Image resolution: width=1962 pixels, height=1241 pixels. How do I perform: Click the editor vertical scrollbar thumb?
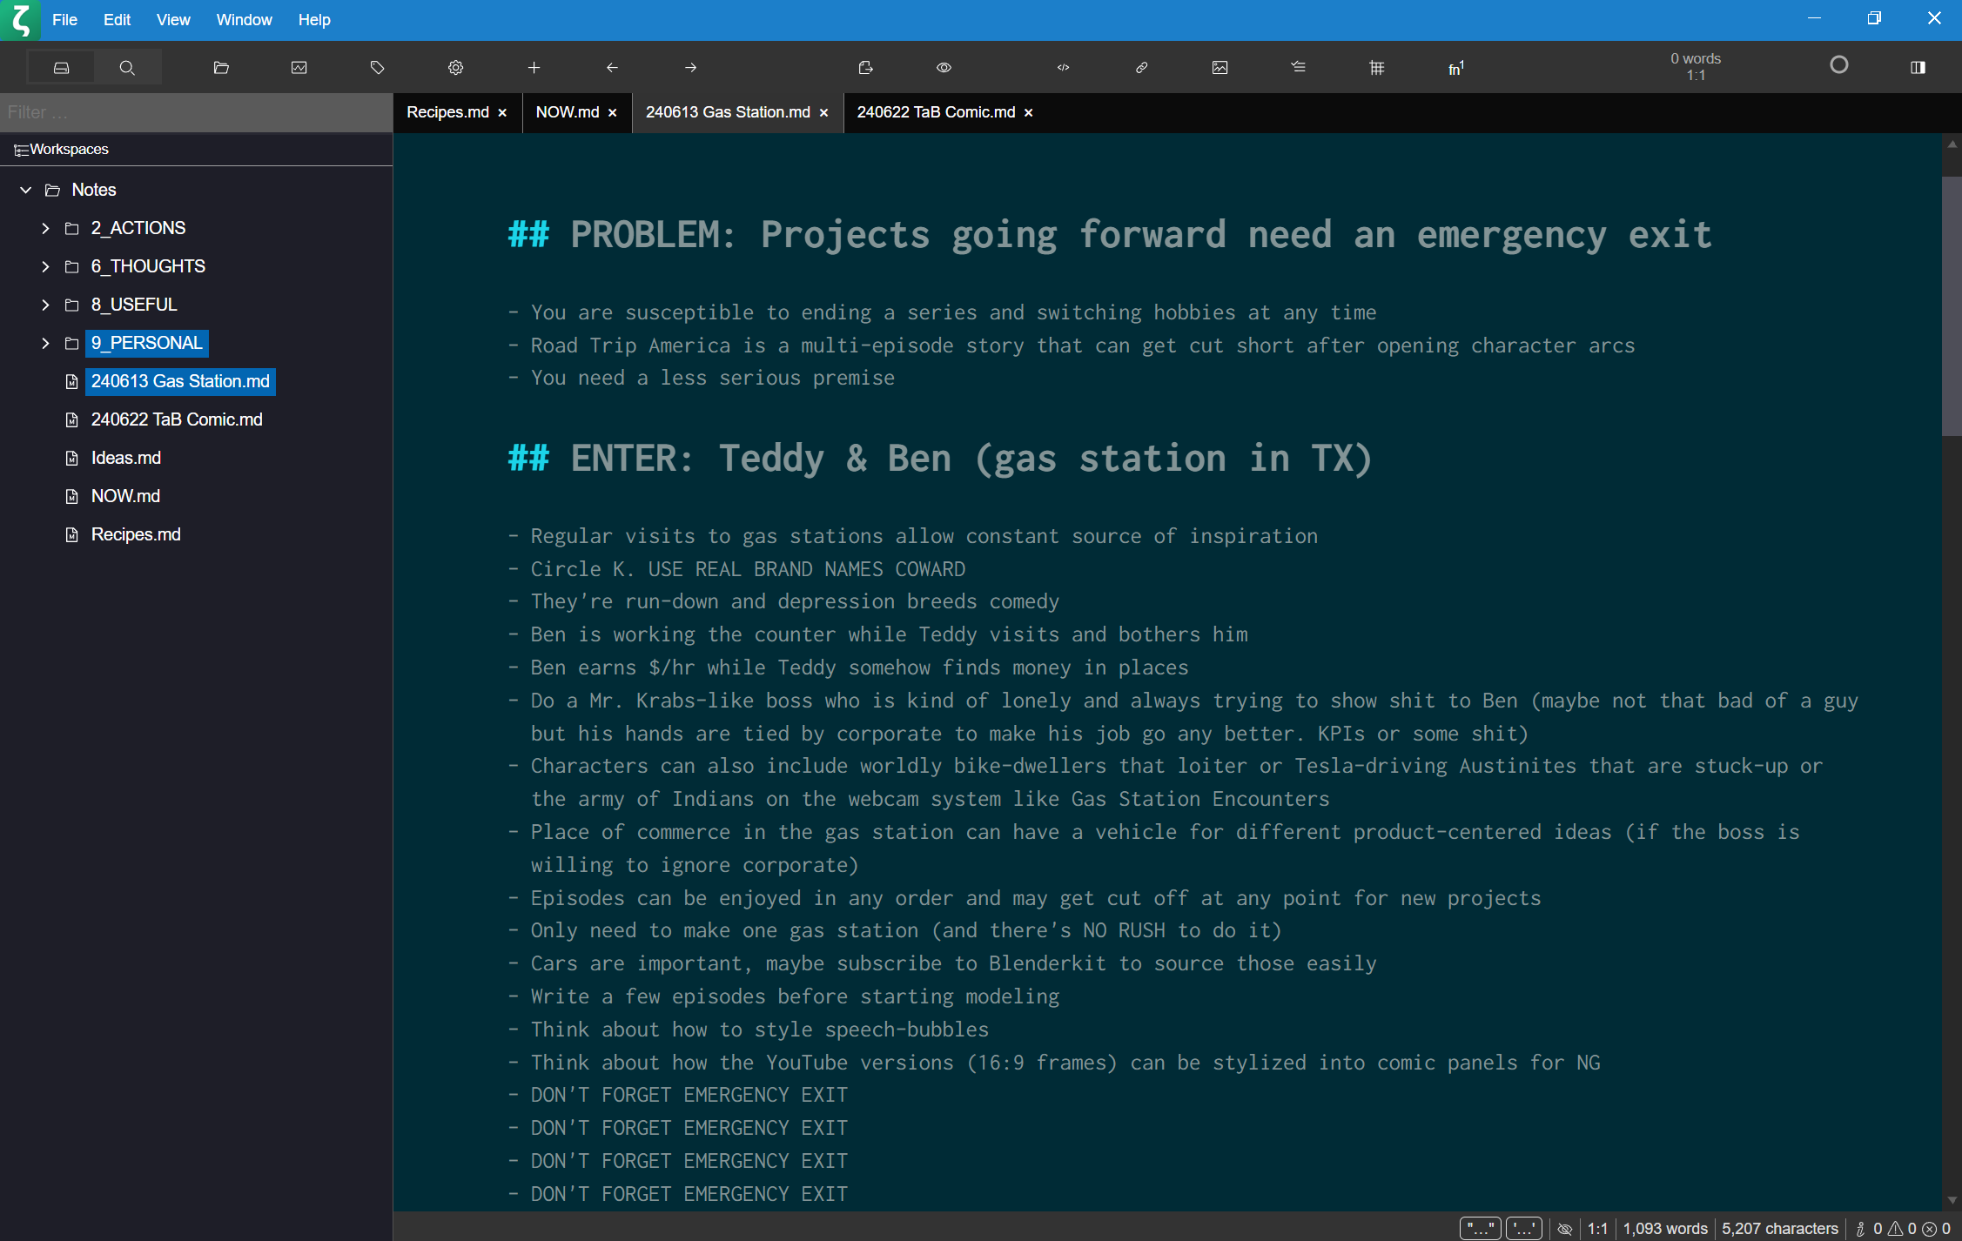click(x=1951, y=305)
